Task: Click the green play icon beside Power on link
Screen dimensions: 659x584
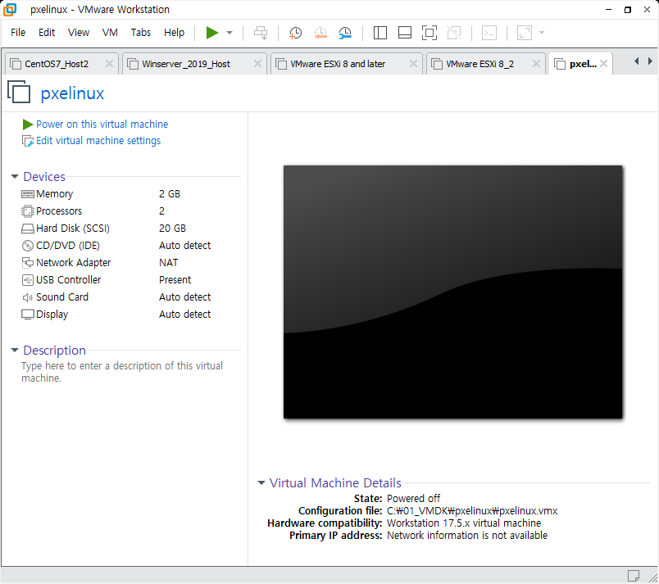Action: coord(28,124)
